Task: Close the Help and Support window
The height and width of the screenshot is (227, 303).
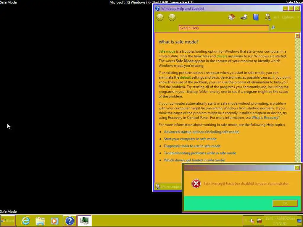Action: coord(297,8)
